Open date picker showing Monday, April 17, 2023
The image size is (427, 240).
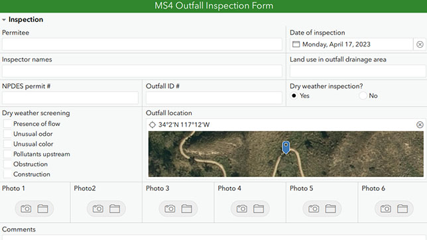pos(351,44)
